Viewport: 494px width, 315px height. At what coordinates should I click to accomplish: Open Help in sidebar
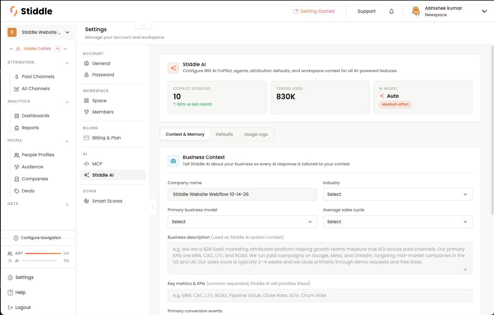17,292
